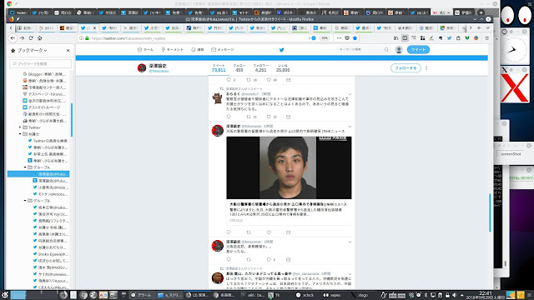Retweet the NHK news photo tweet
This screenshot has height=300, width=534.
tap(249, 232)
